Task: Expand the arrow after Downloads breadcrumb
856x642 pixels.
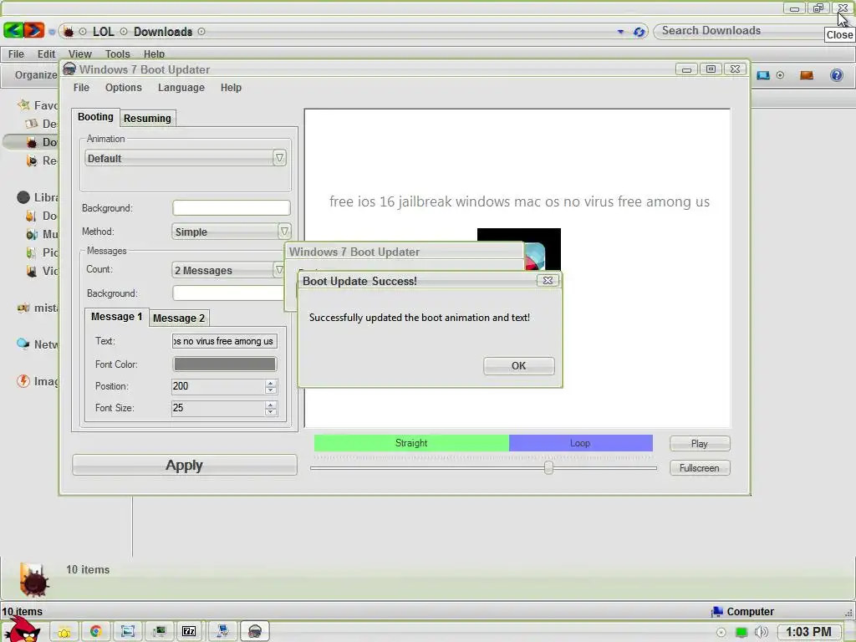Action: (x=201, y=32)
